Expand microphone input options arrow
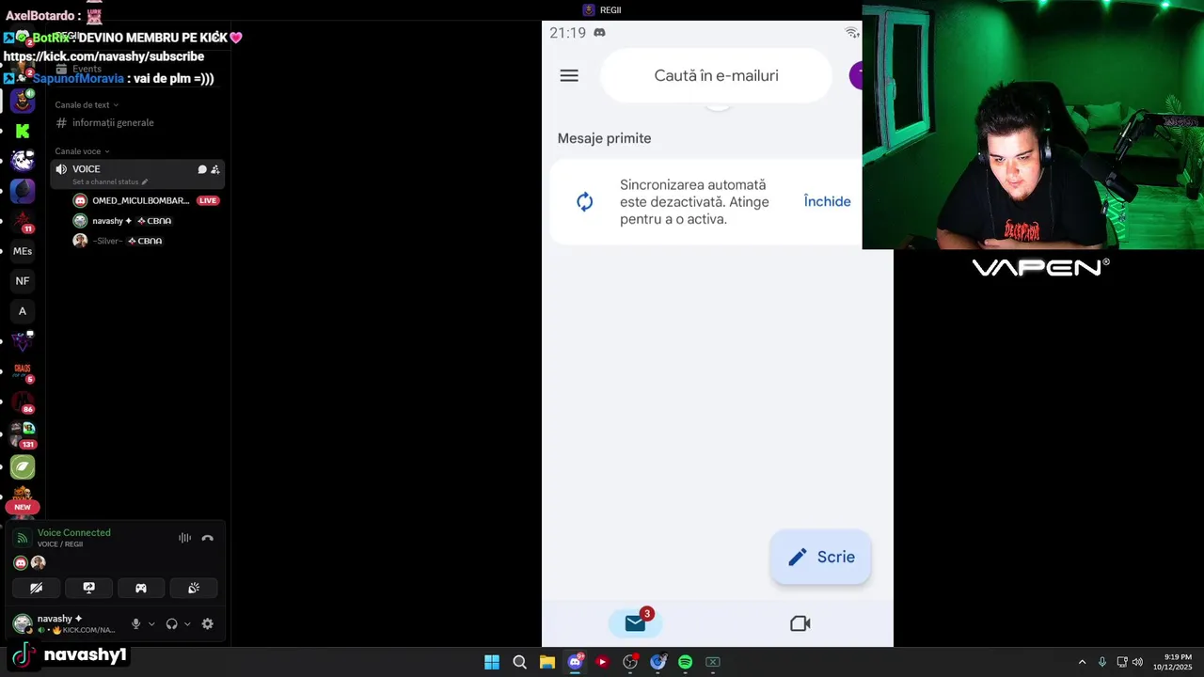 [151, 623]
